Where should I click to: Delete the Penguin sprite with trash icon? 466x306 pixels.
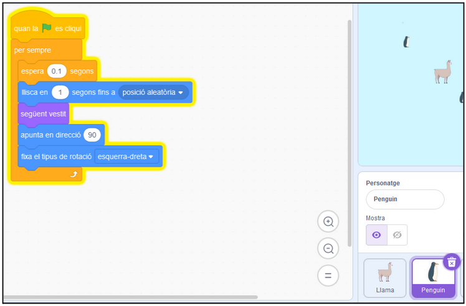click(x=452, y=262)
